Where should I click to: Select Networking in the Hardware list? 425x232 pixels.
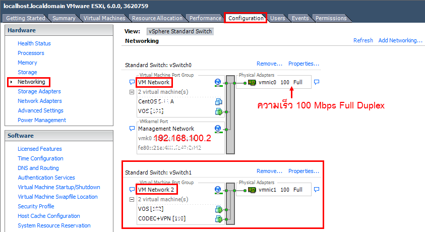pyautogui.click(x=31, y=82)
